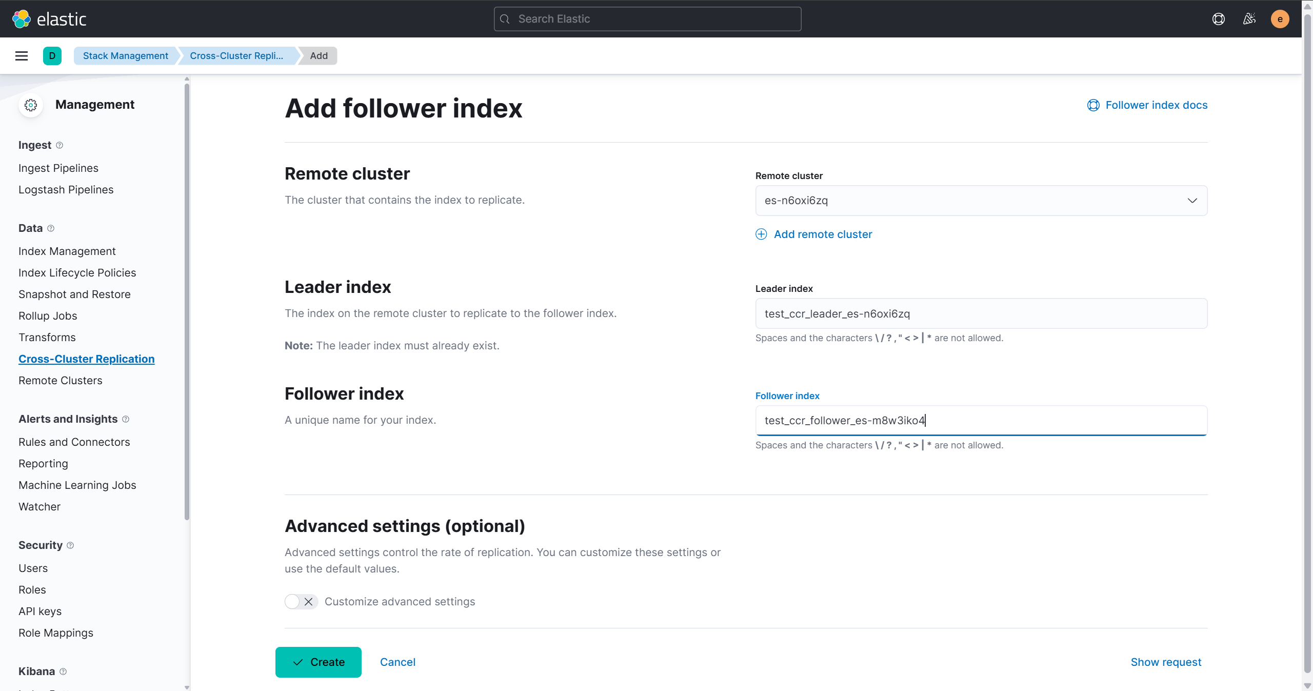Click the Search Elastic box
1313x691 pixels.
(647, 19)
